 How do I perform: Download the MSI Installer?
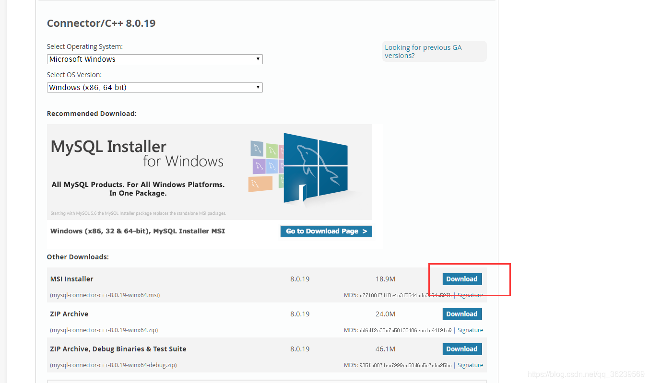462,279
